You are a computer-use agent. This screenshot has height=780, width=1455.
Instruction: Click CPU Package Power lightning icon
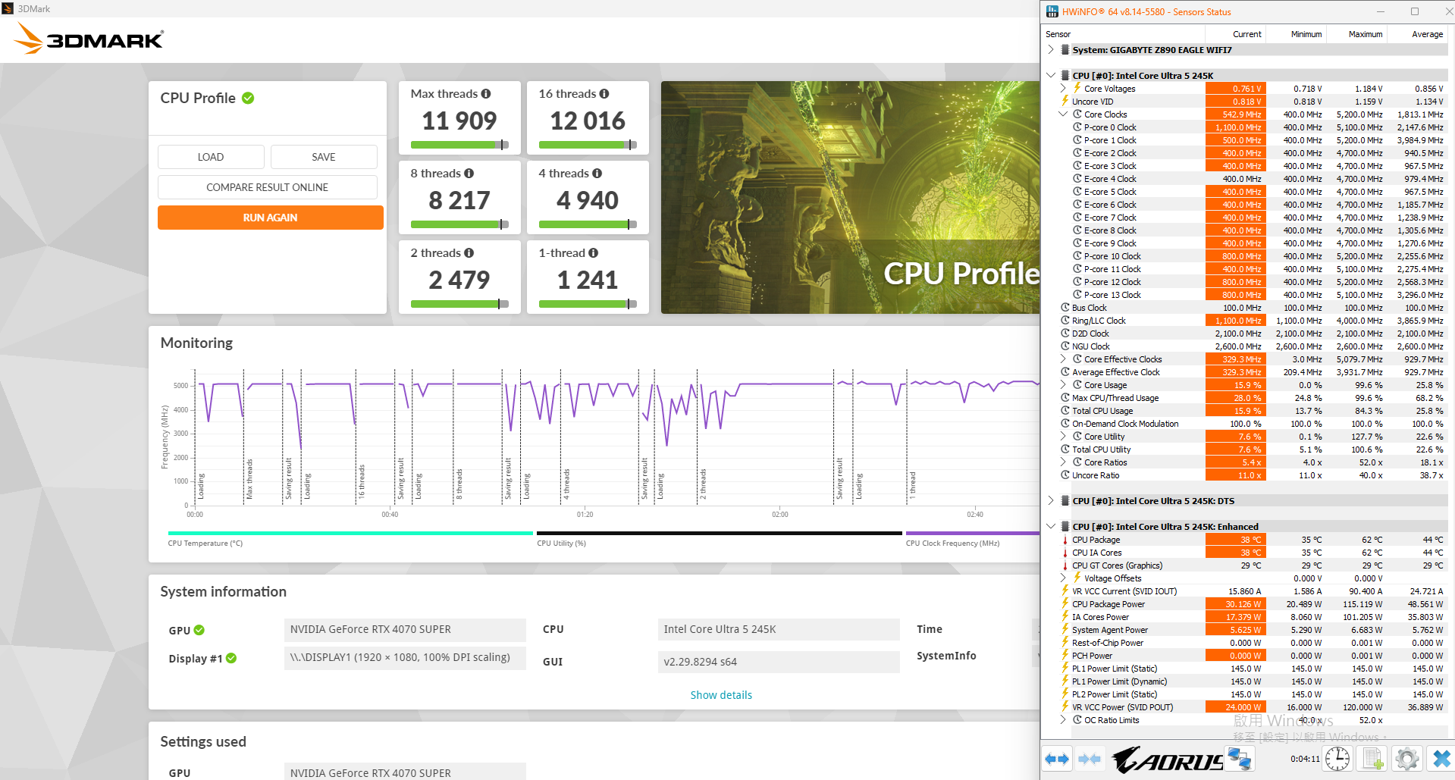pos(1065,604)
